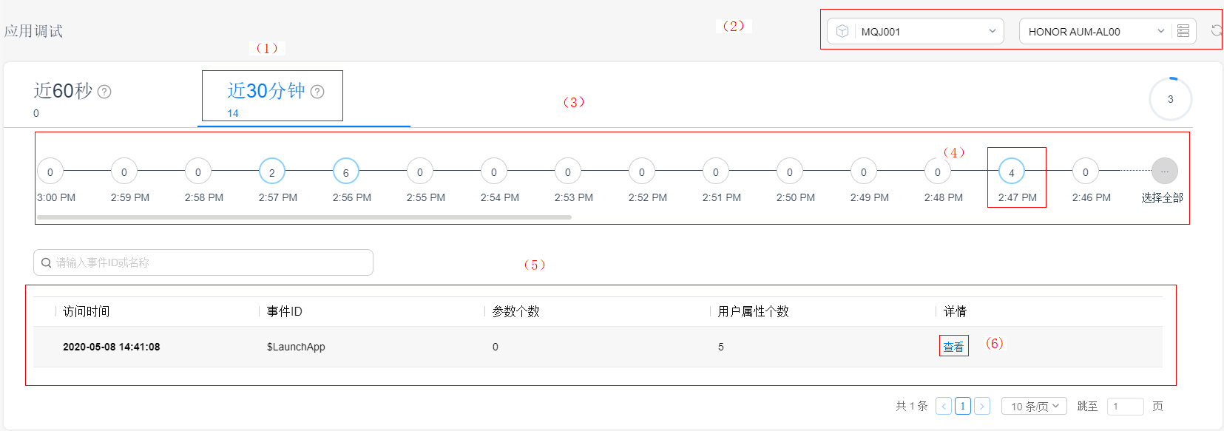Click 查看 link for $LaunchApp event
The image size is (1224, 431).
pos(953,347)
